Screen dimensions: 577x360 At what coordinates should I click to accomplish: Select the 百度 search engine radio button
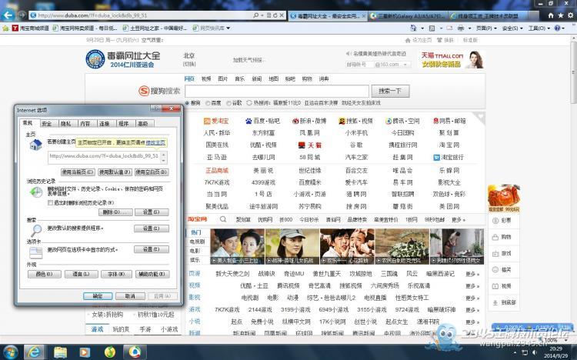pyautogui.click(x=208, y=102)
